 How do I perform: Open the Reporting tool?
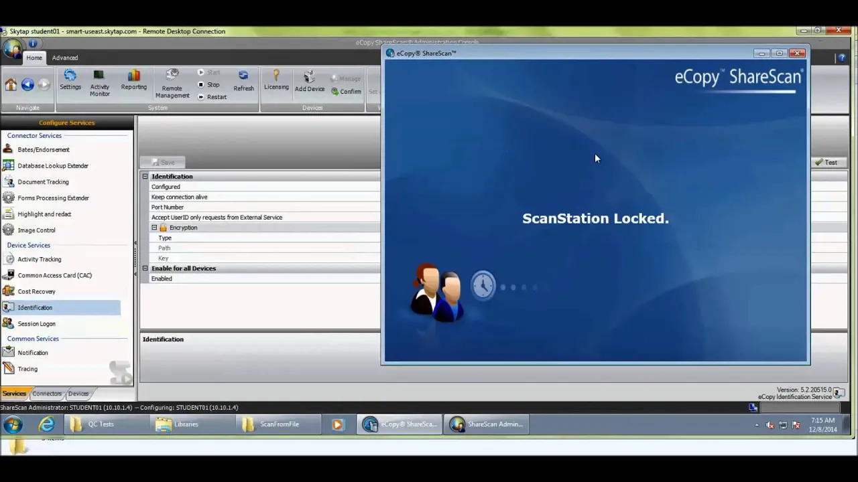[133, 80]
